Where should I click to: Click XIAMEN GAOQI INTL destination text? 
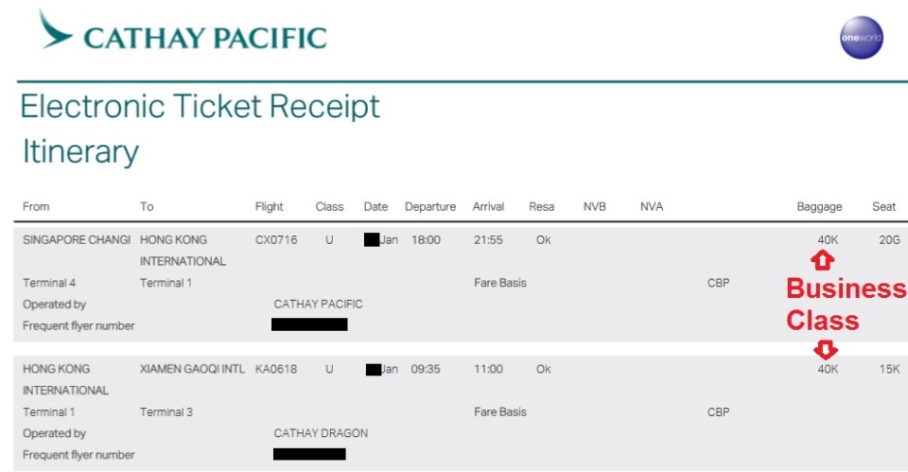click(x=192, y=370)
